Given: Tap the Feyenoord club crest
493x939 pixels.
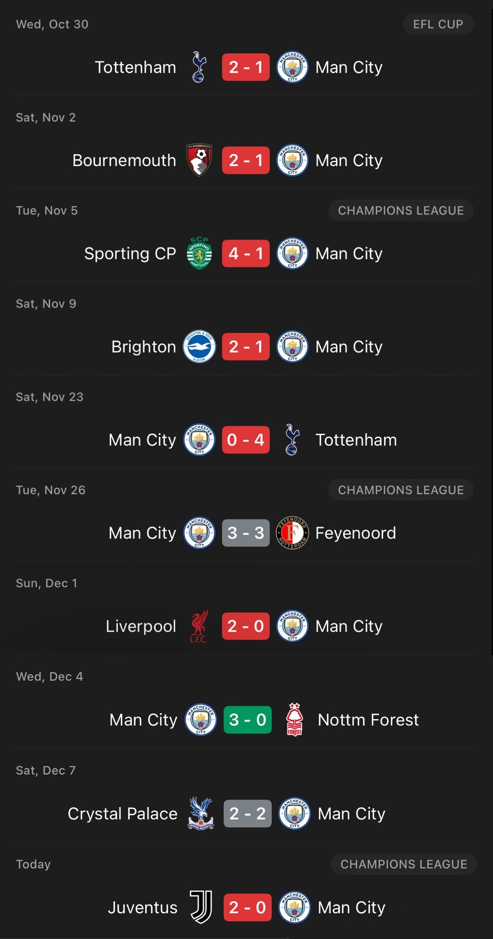Looking at the screenshot, I should pos(292,533).
